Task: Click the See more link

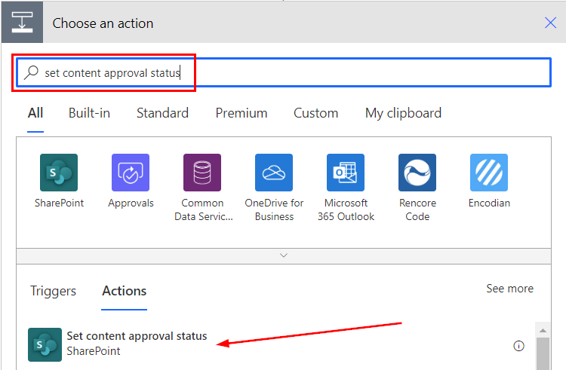Action: tap(509, 289)
